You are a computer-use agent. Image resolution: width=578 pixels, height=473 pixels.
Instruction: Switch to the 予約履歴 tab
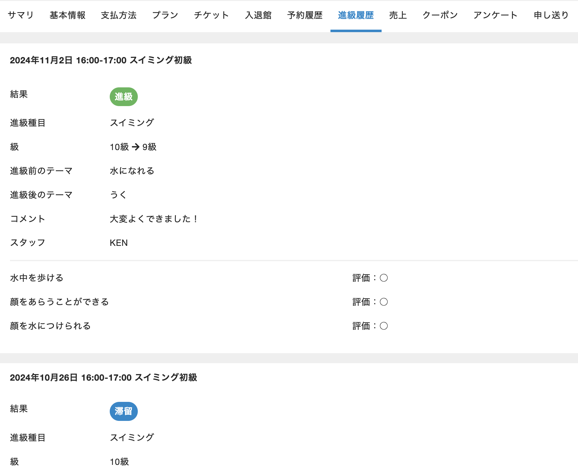[x=305, y=15]
